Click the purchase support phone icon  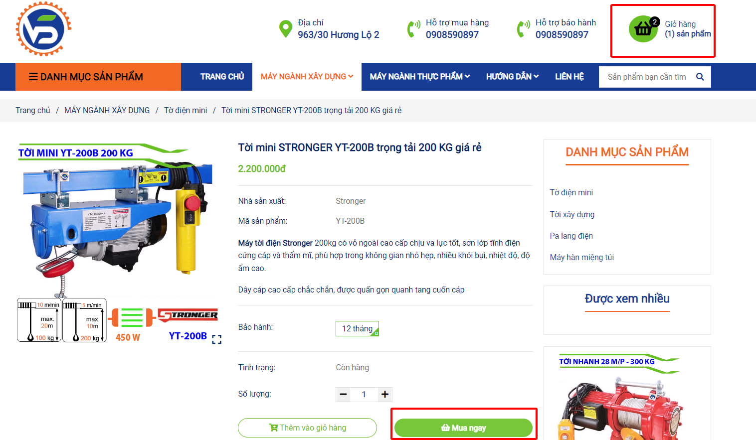click(x=414, y=29)
